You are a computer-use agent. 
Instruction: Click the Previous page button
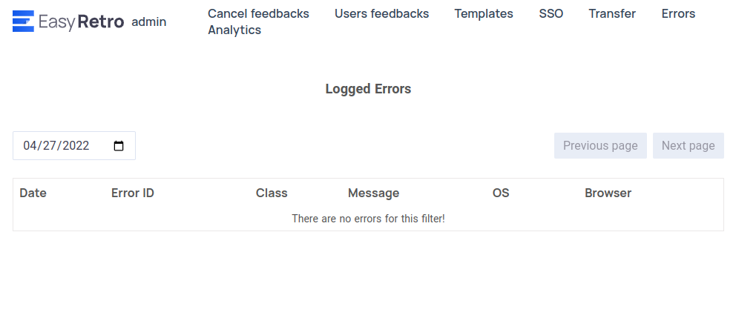click(x=600, y=146)
